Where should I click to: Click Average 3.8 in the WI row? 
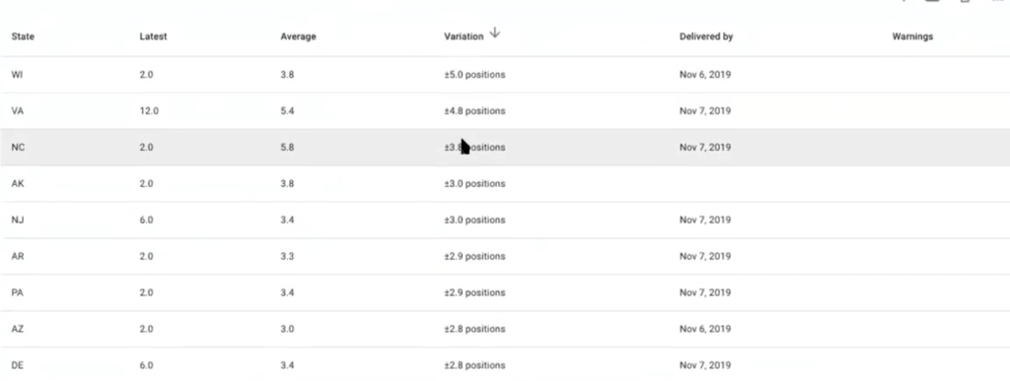(x=287, y=75)
